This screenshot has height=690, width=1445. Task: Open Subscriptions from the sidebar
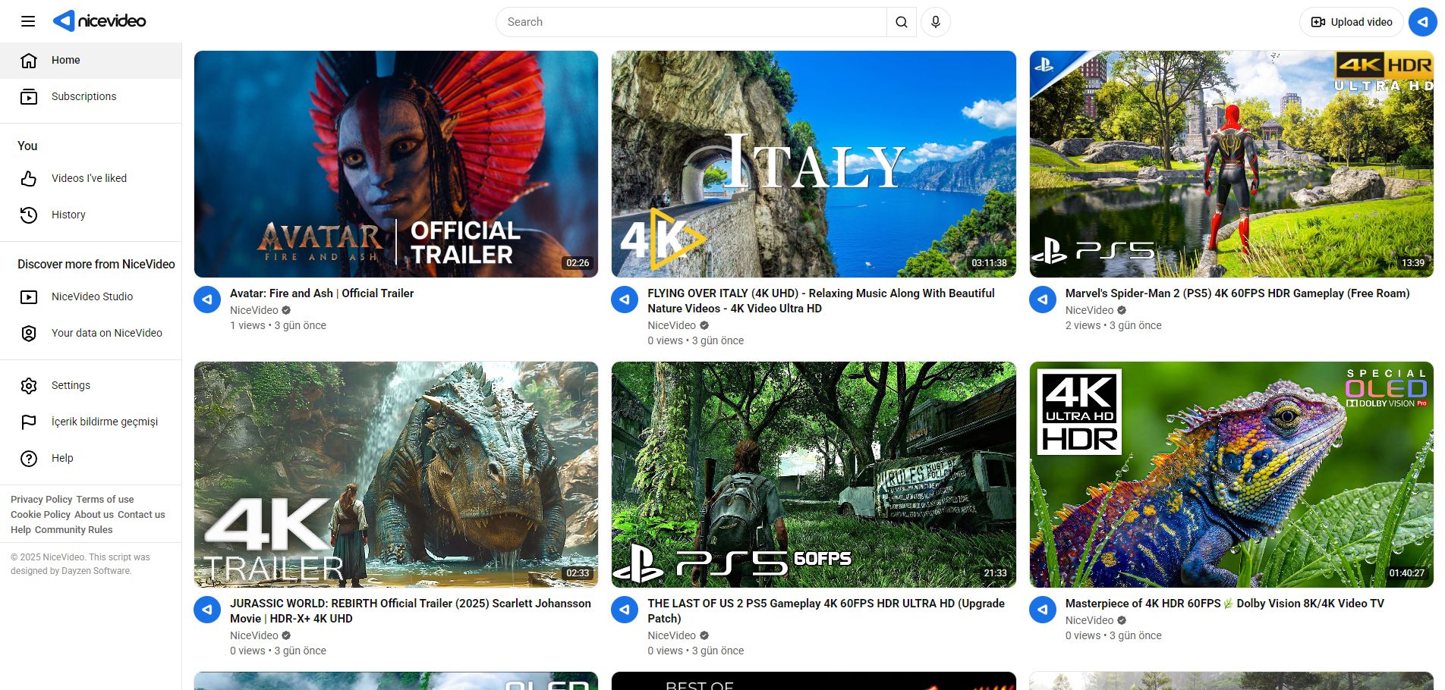[91, 97]
